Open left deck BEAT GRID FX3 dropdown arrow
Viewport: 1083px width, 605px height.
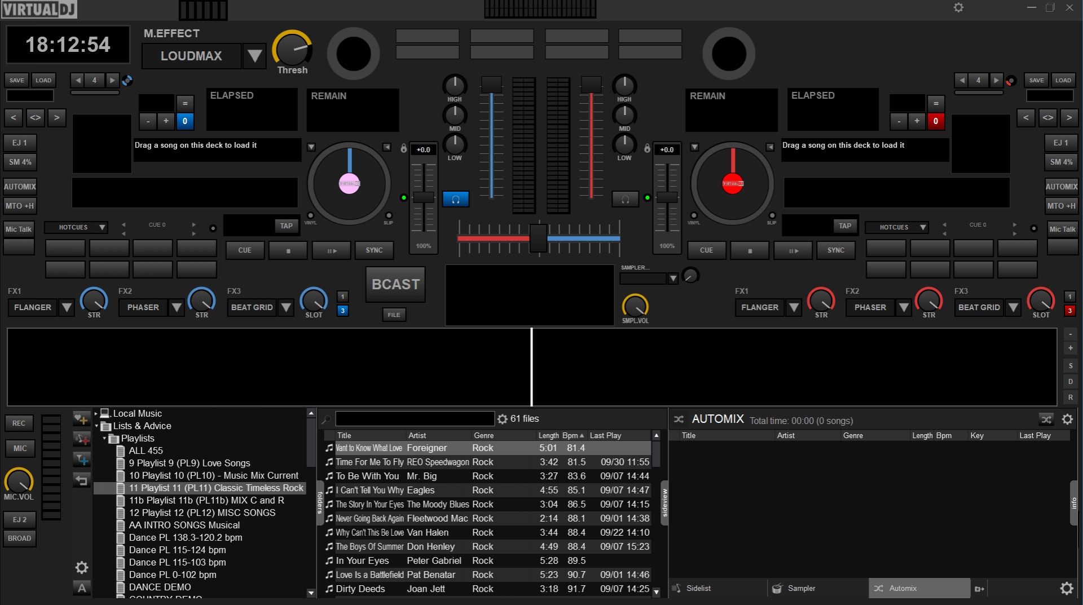pos(286,307)
